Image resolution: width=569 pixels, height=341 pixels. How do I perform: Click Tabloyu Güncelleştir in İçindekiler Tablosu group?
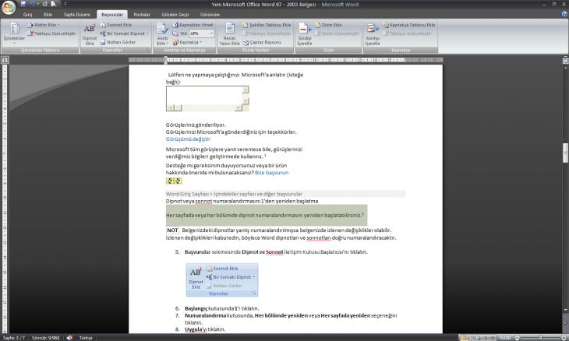(x=52, y=33)
